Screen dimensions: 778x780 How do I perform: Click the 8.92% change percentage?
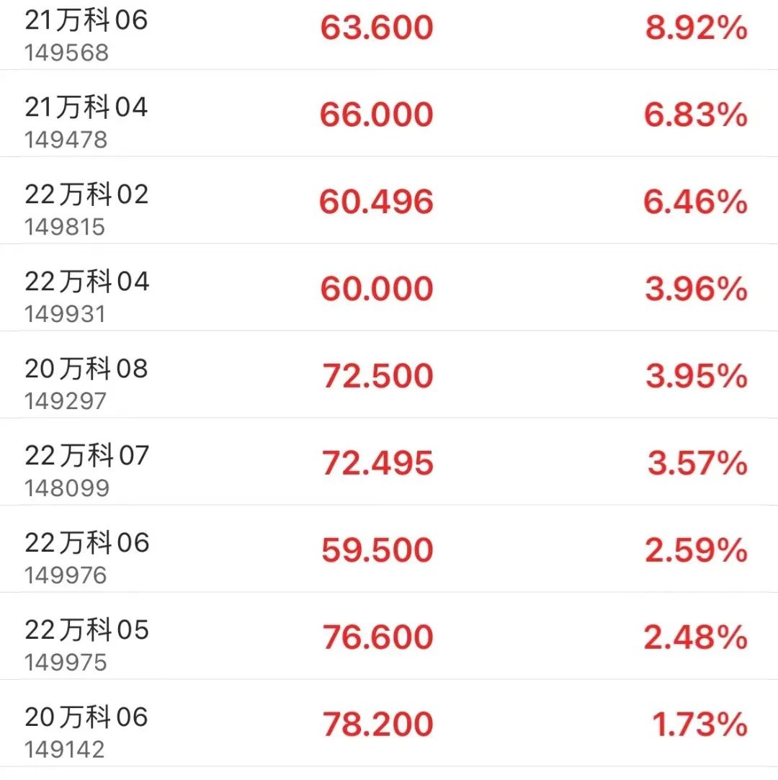tap(696, 29)
